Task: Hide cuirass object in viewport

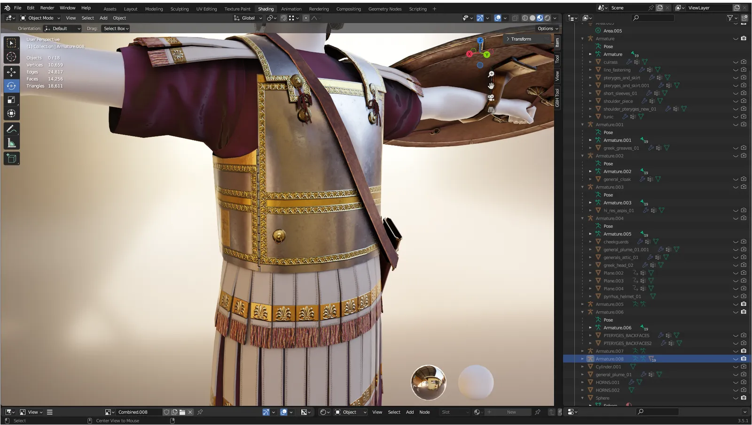Action: click(736, 62)
